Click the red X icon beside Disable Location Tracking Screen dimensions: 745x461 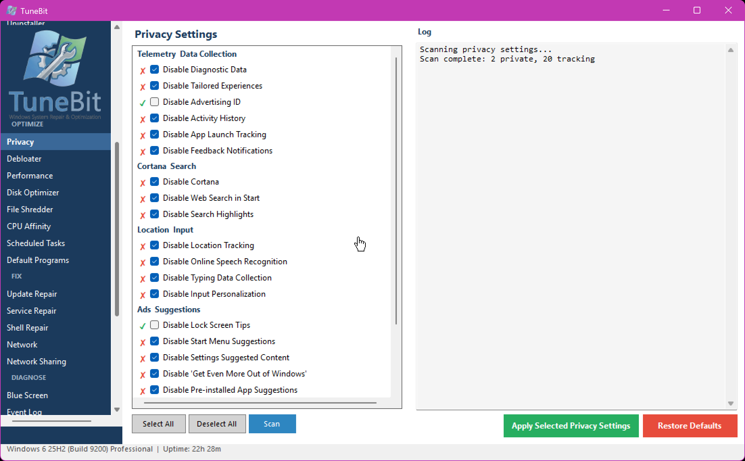click(143, 246)
